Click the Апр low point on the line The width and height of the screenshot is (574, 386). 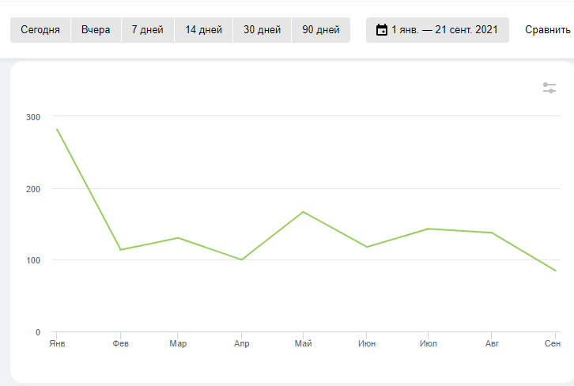coord(242,259)
